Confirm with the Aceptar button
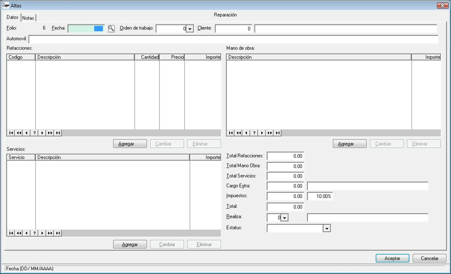Image resolution: width=451 pixels, height=274 pixels. click(x=392, y=258)
